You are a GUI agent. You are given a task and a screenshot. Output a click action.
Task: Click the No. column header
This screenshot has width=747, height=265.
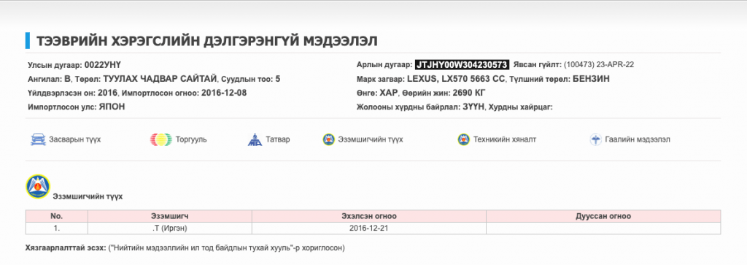[57, 216]
